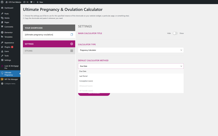Screen dimensions: 218x136
Task: Click the ultimate-pregnancy-ovulation shortcode text
Action: (39, 35)
